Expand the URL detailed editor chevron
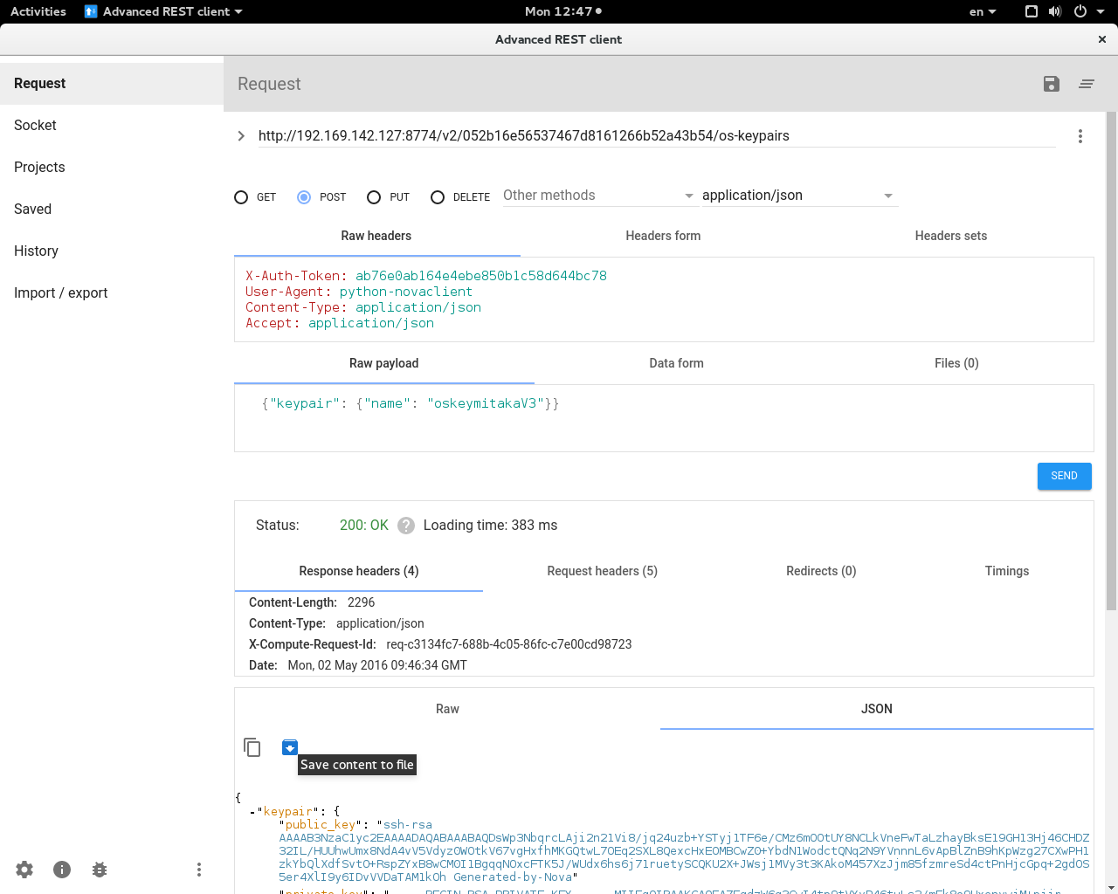 [241, 136]
